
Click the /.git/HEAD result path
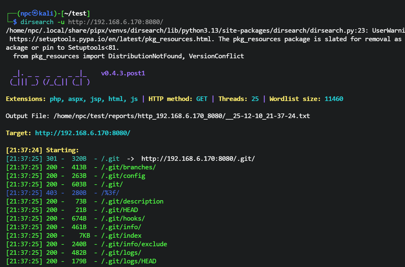(x=119, y=210)
